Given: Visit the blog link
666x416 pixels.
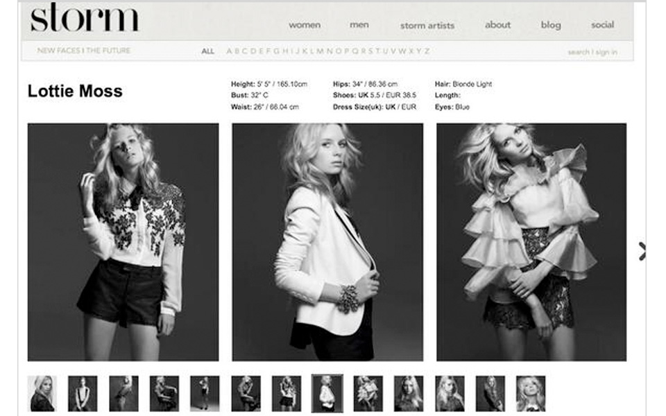Looking at the screenshot, I should [550, 25].
